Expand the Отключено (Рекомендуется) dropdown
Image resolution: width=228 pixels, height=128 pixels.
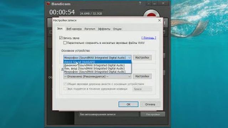coord(97,76)
